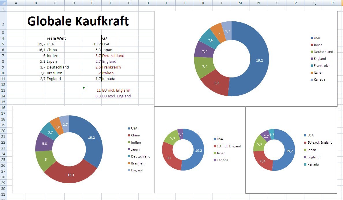The width and height of the screenshot is (343, 200).
Task: Click the 'EU excl. England' cell in row 14
Action: (116, 96)
